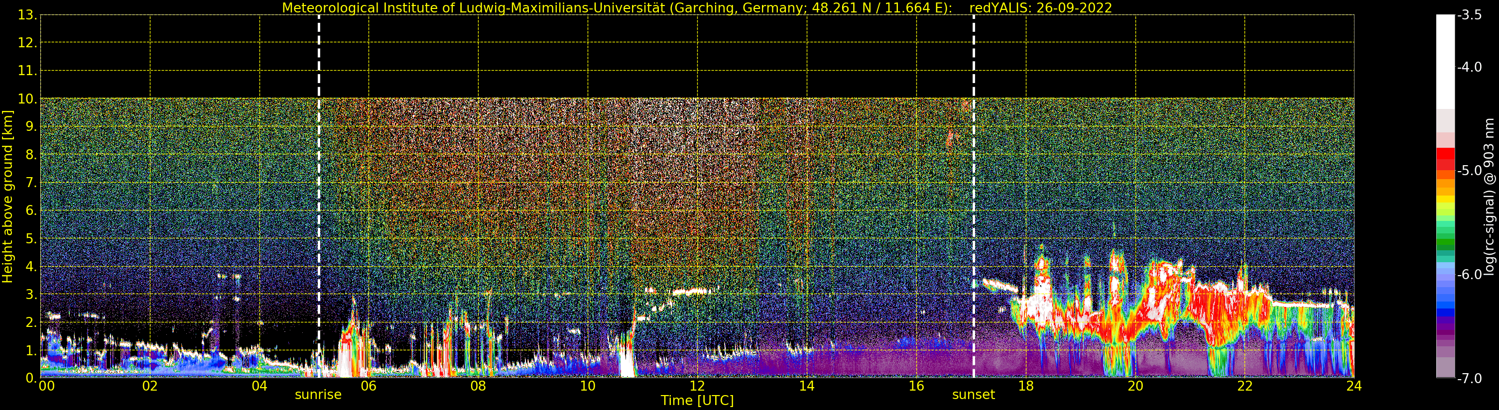
Task: Click the time axis tick label '12'
Action: pos(697,386)
